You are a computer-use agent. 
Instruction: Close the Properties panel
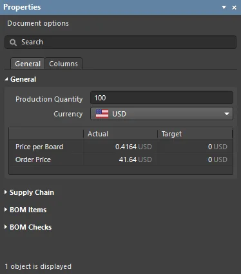[x=235, y=8]
